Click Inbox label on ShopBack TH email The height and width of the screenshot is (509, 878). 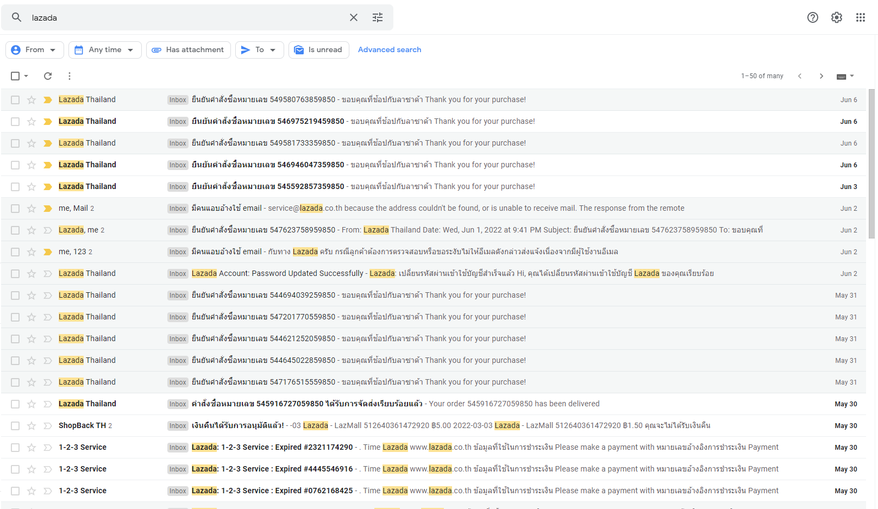pyautogui.click(x=178, y=426)
